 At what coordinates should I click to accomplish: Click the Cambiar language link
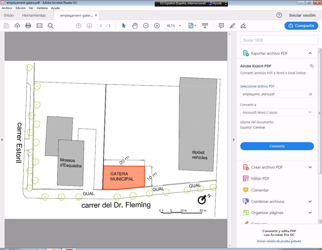point(259,127)
